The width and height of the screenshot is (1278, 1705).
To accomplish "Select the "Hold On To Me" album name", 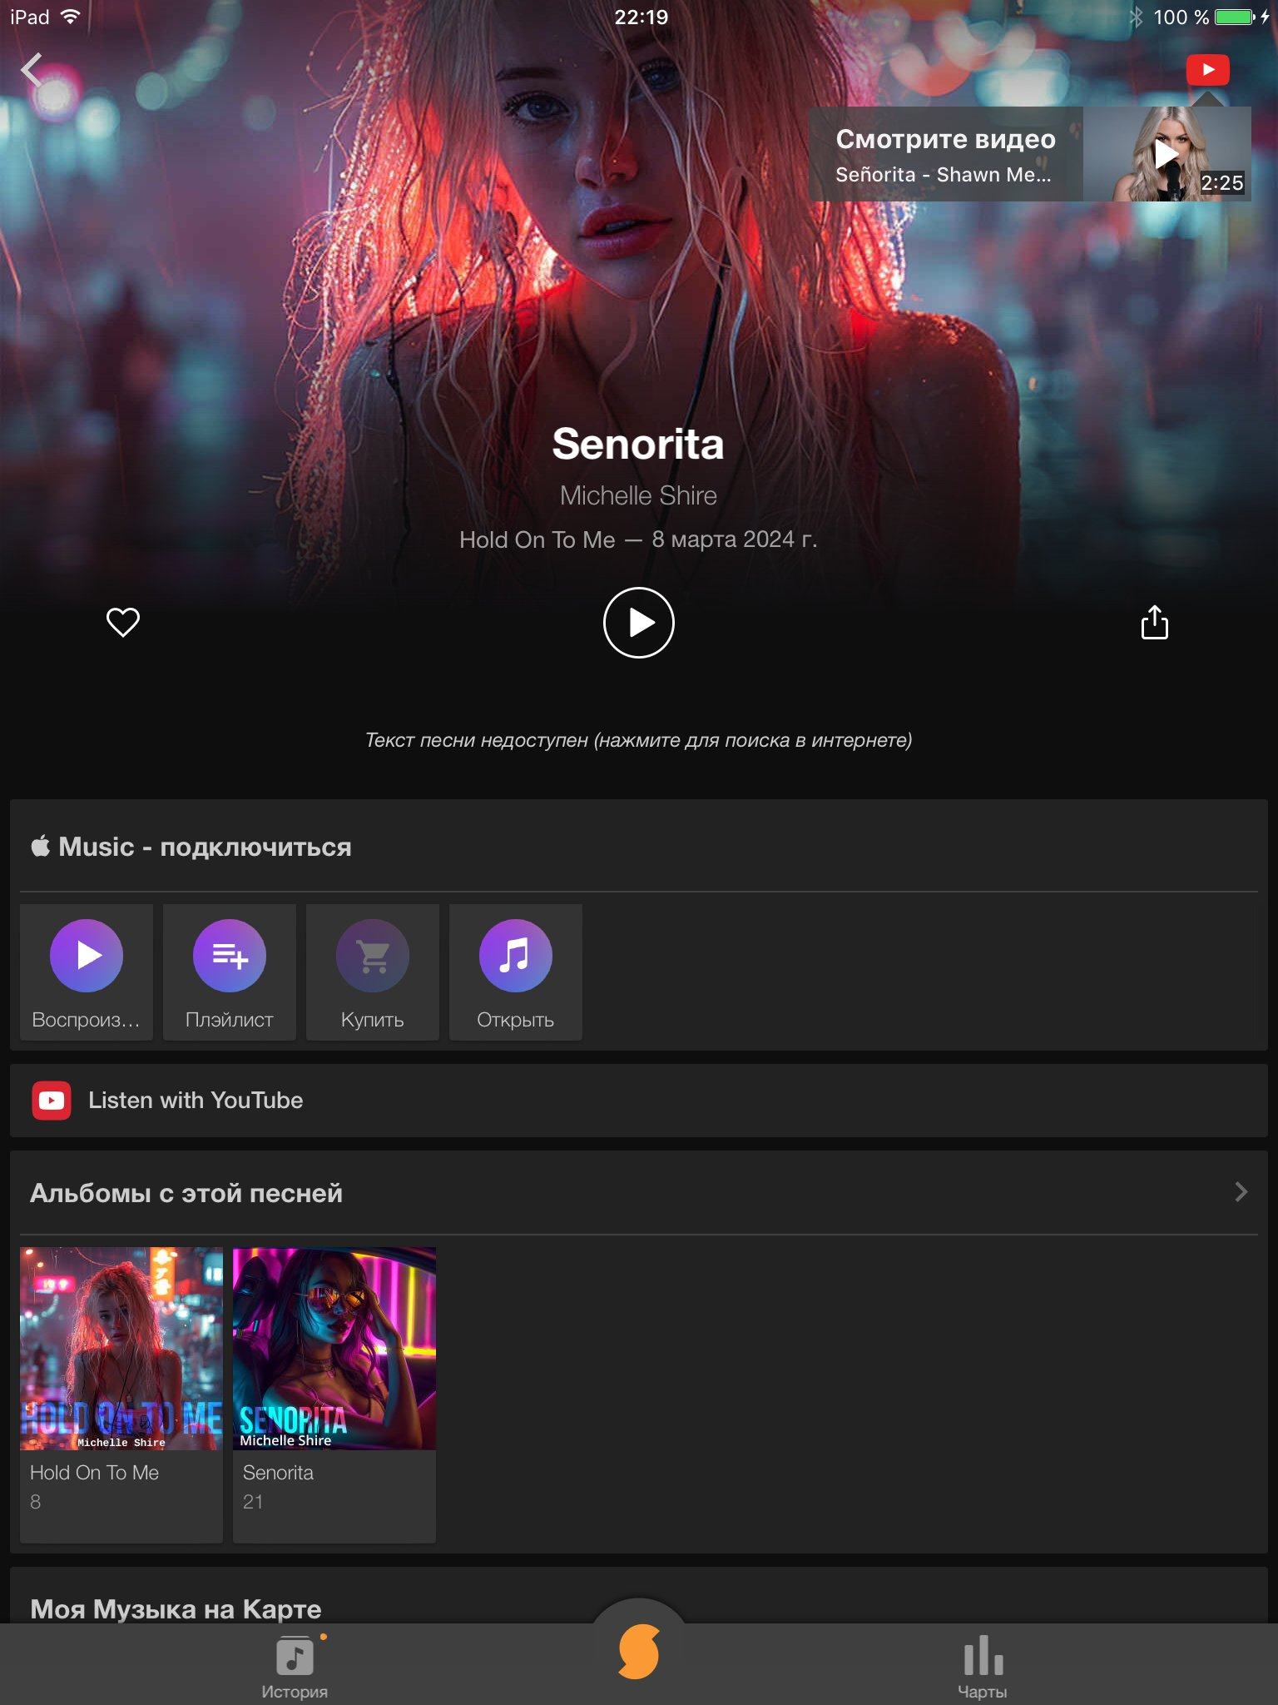I will (x=95, y=1473).
